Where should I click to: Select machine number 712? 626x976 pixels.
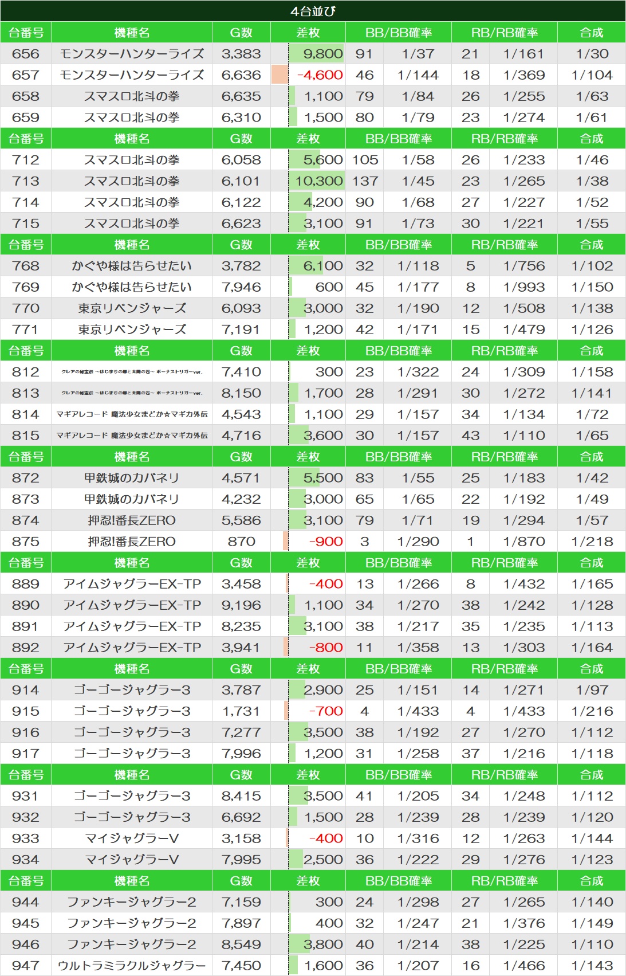[x=26, y=160]
